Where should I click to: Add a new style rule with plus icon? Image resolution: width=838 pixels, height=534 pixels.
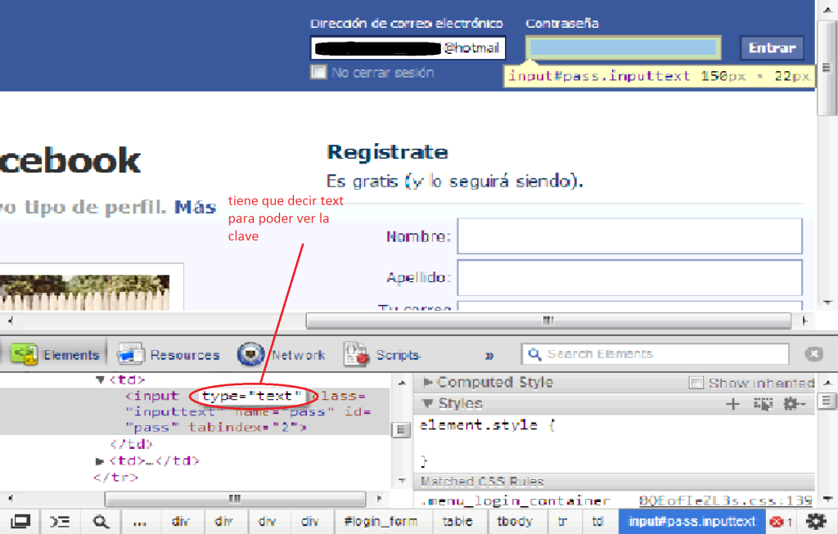[732, 404]
